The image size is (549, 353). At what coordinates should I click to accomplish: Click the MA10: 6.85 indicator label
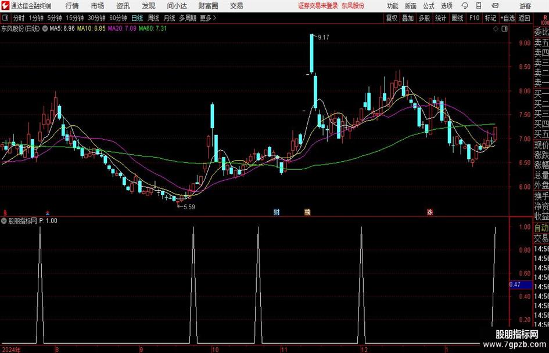91,28
